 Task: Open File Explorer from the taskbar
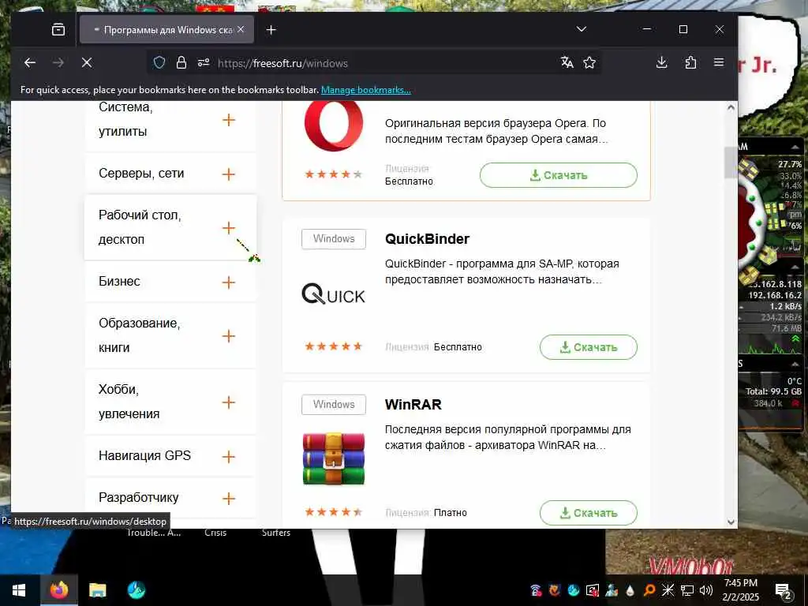click(x=97, y=590)
